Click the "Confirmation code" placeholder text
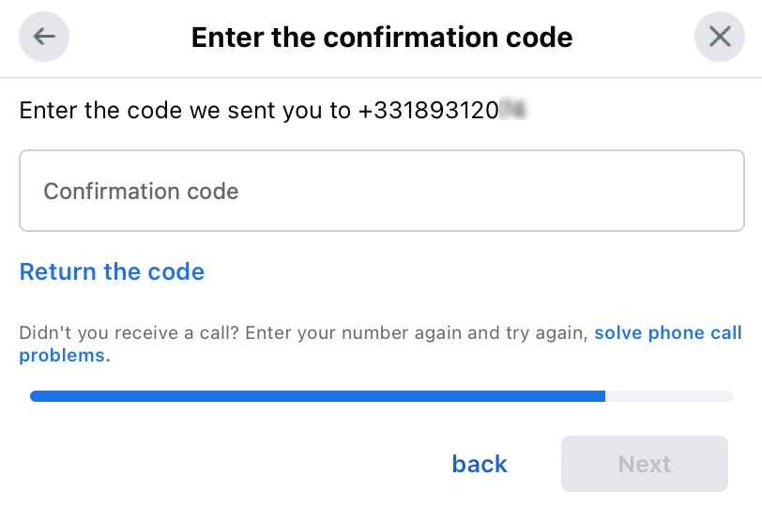 pyautogui.click(x=141, y=192)
